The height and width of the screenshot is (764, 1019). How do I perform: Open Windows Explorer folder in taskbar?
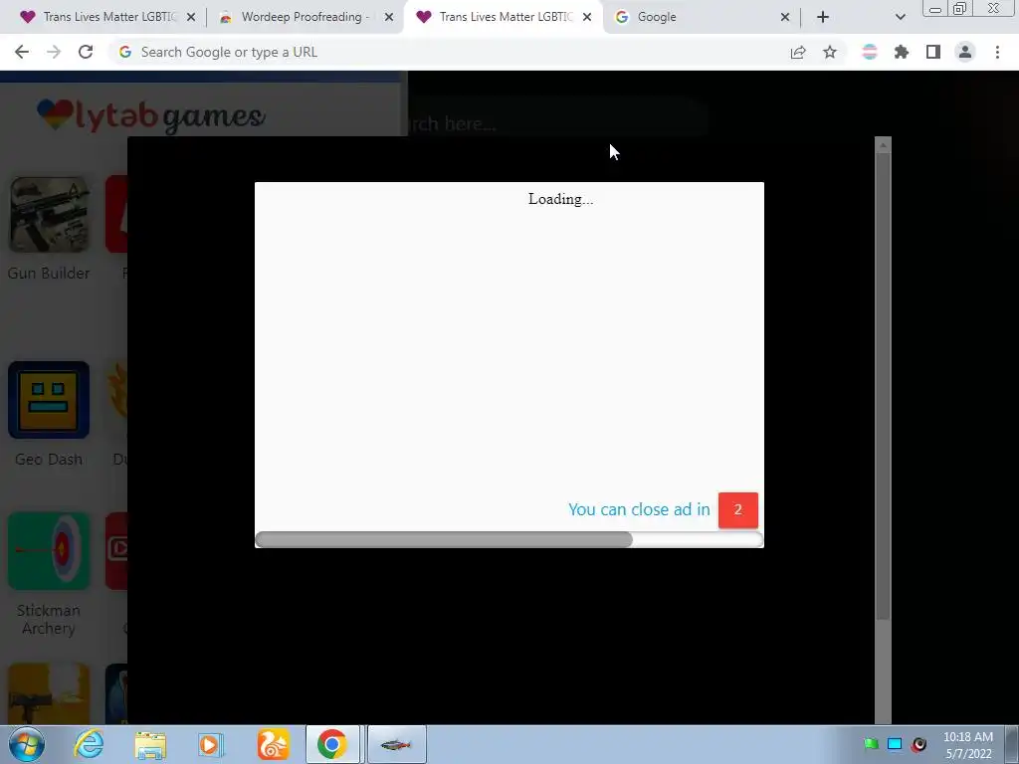tap(150, 744)
